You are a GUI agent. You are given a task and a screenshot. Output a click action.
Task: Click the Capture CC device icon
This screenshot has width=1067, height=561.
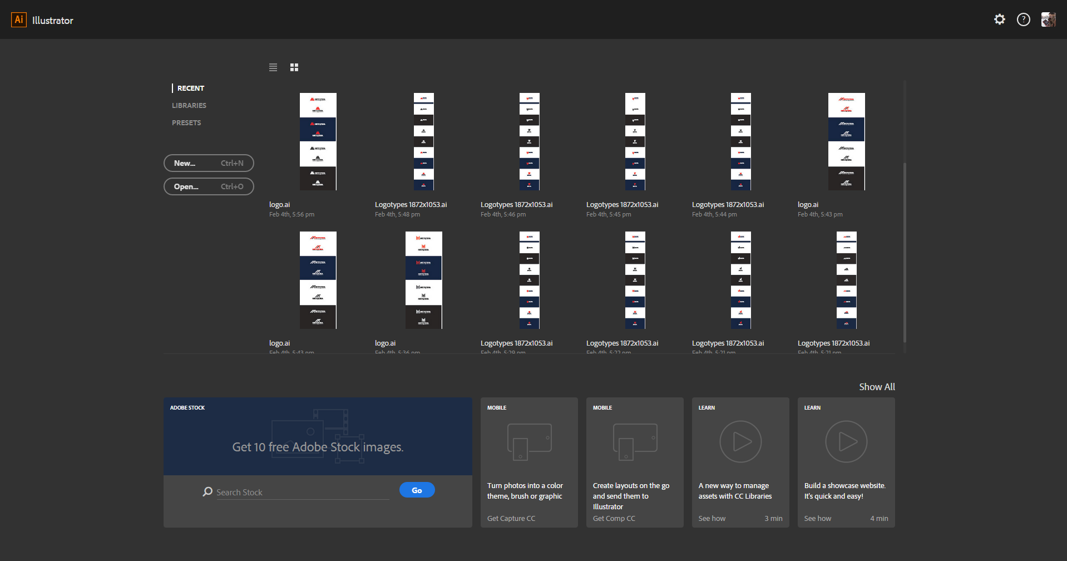click(x=529, y=442)
